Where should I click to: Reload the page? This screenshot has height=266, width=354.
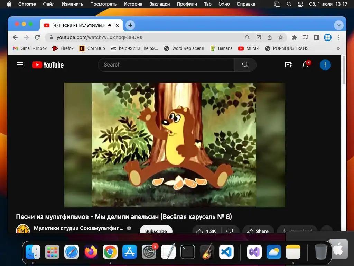(37, 37)
